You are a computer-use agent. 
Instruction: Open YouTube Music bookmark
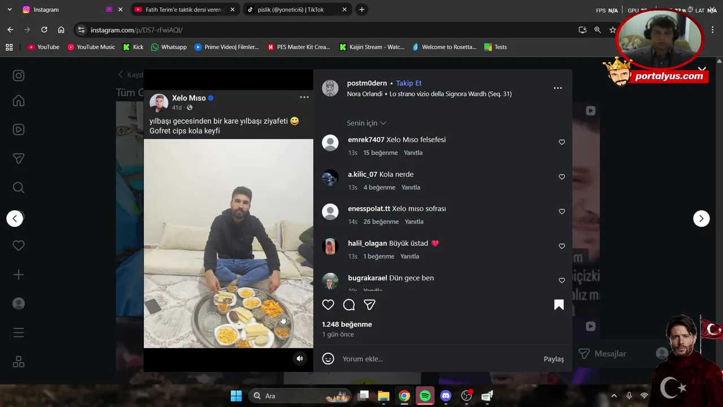(91, 47)
